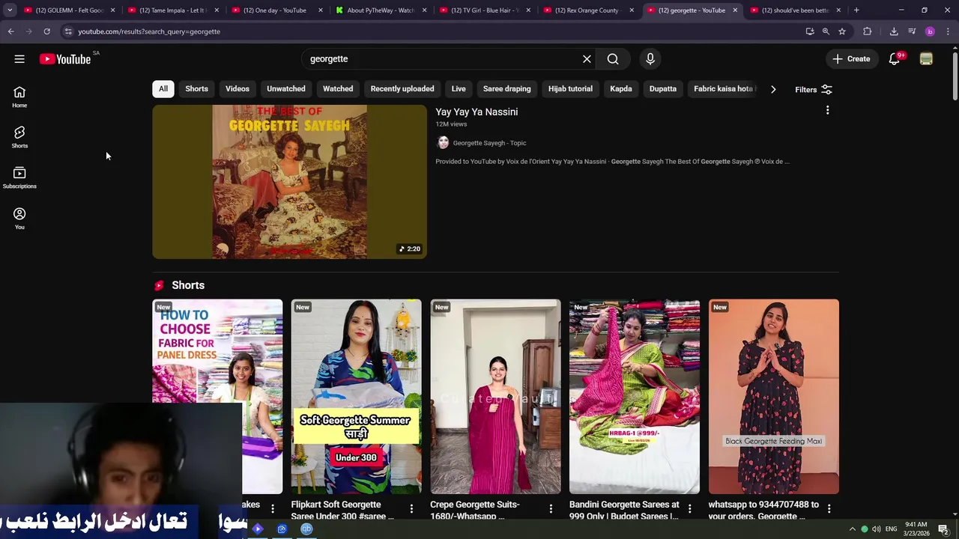Open Windows notification center icon
This screenshot has width=959, height=539.
pos(943,529)
